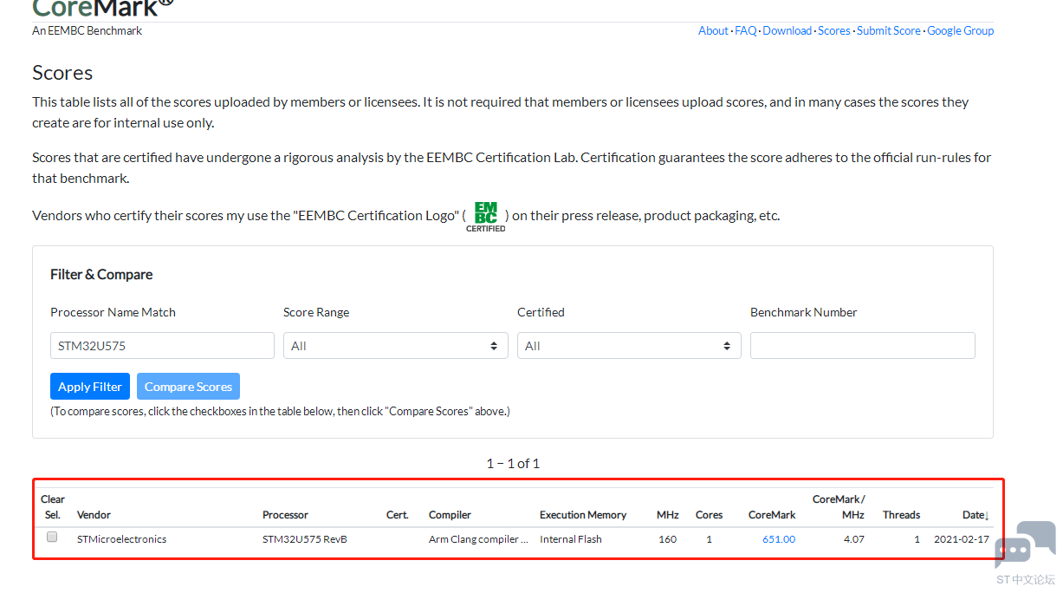This screenshot has height=593, width=1063.
Task: Focus the Benchmark Number input field
Action: click(x=863, y=345)
